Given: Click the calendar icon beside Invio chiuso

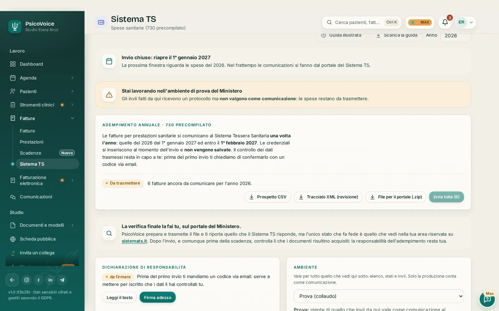Looking at the screenshot, I should click(109, 61).
